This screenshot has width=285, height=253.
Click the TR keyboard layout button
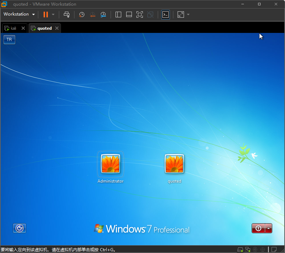click(9, 40)
